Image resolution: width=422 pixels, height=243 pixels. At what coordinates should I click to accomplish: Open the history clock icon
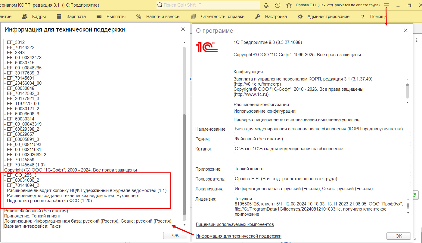[x=278, y=5]
